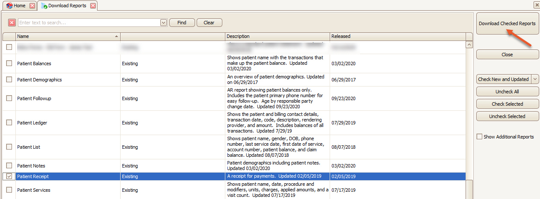Click the Uncheck All button
Image resolution: width=540 pixels, height=199 pixels.
pos(508,92)
